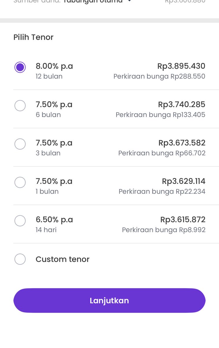This screenshot has height=348, width=219.
Task: Choose the 6 bulan tenor radio button
Action: pyautogui.click(x=20, y=106)
